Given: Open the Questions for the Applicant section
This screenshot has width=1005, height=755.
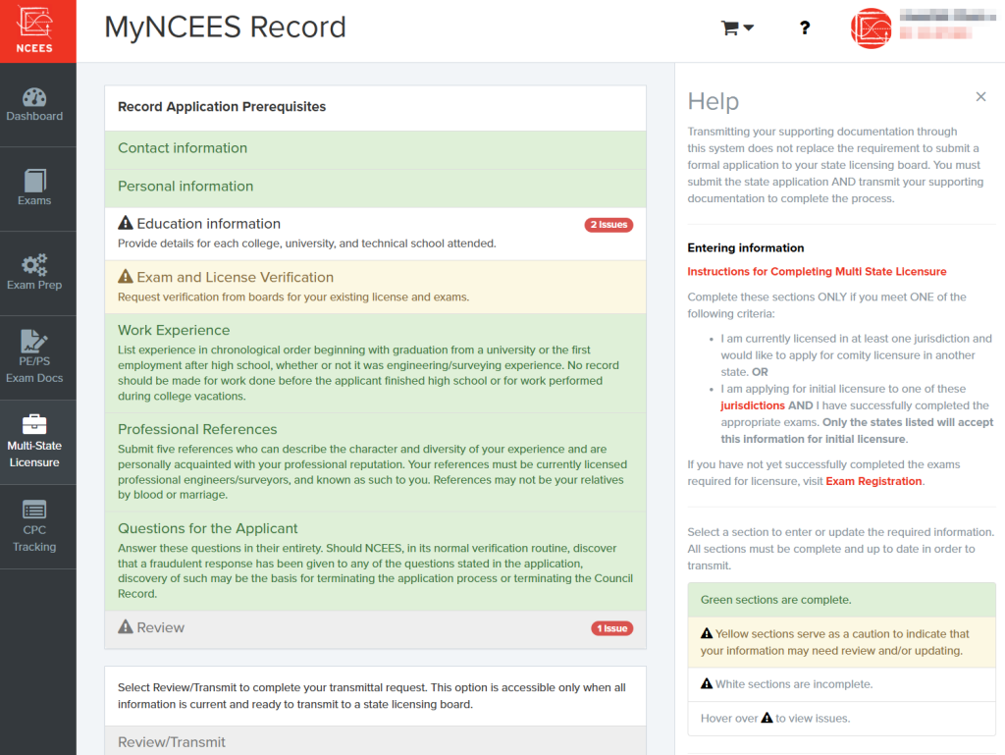Looking at the screenshot, I should [x=376, y=561].
